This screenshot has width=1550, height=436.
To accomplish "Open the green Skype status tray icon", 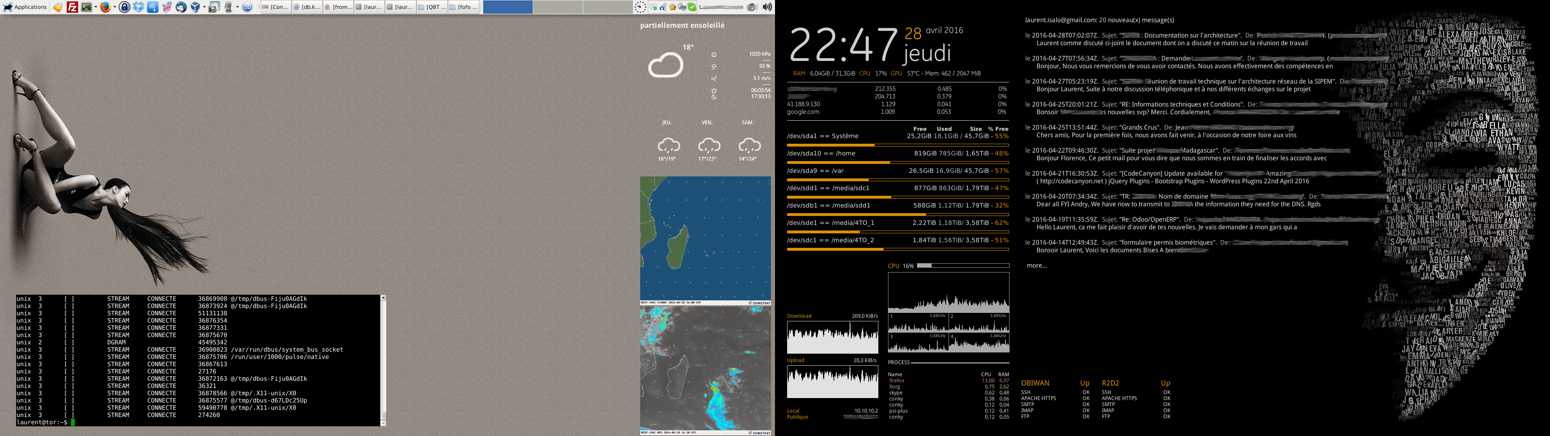I will click(x=692, y=7).
